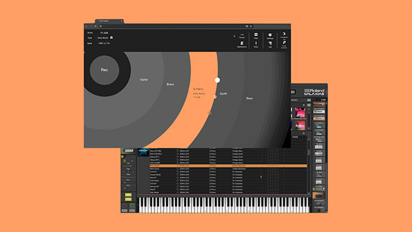Click the blue Zenology thumbnail beside the list
The image size is (412, 232).
(144, 152)
